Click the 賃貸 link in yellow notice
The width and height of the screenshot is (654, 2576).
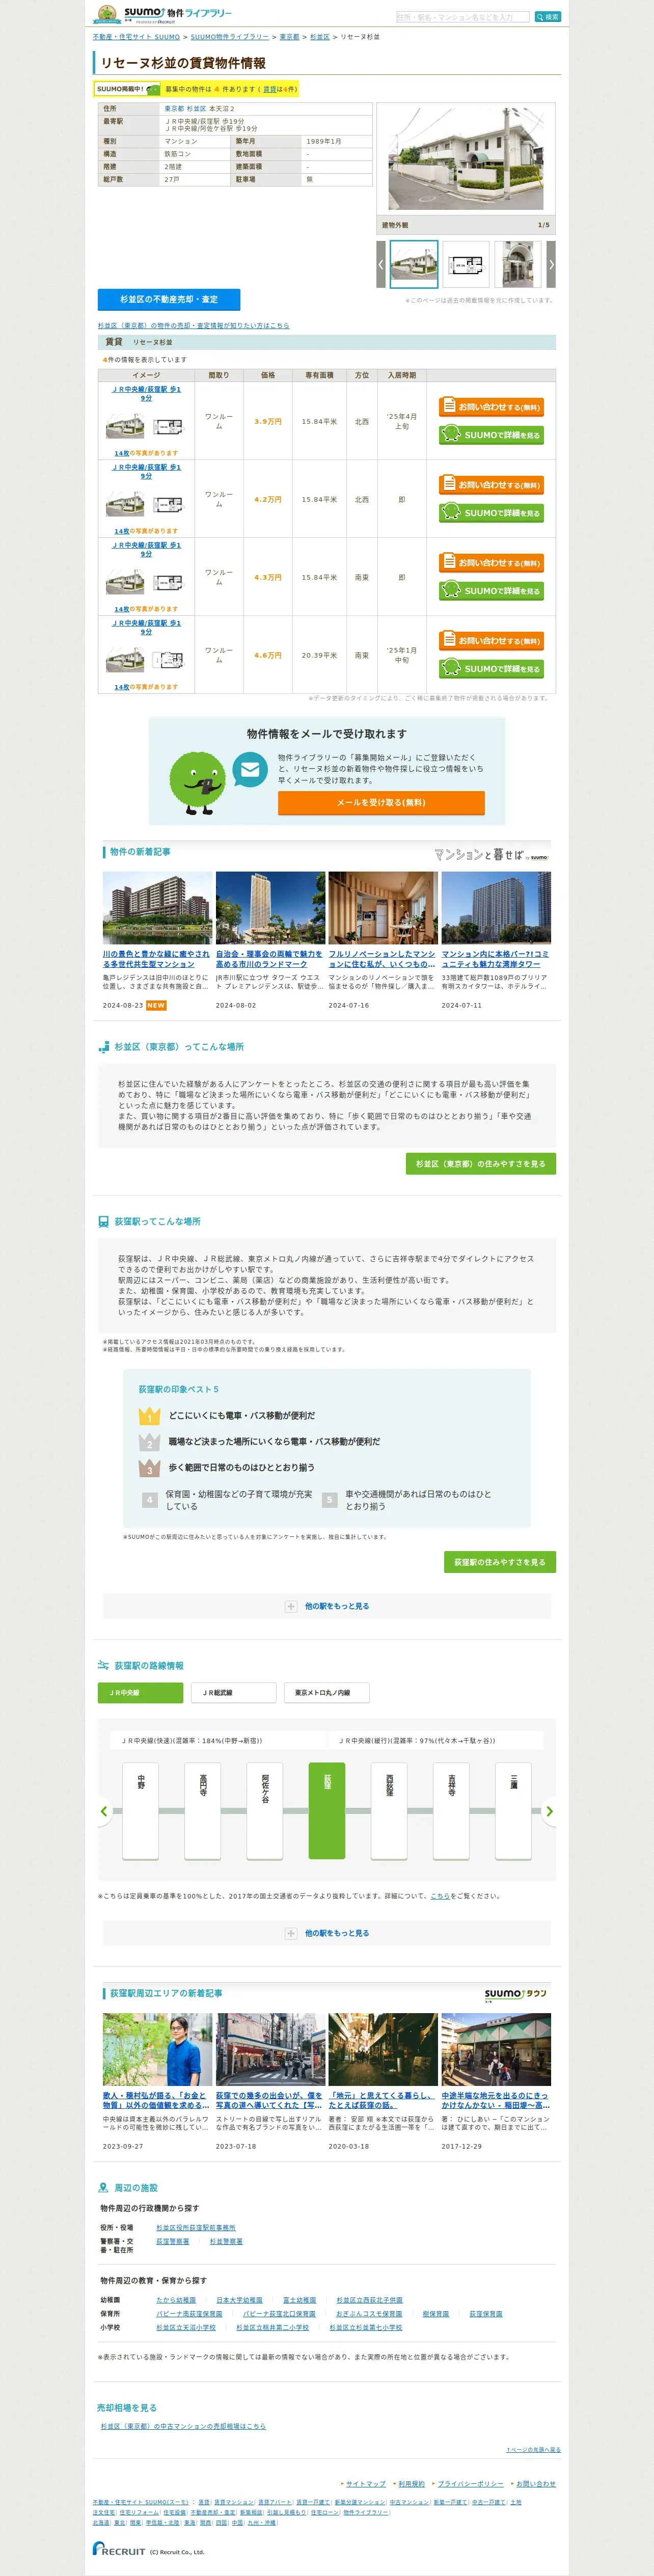pyautogui.click(x=270, y=89)
